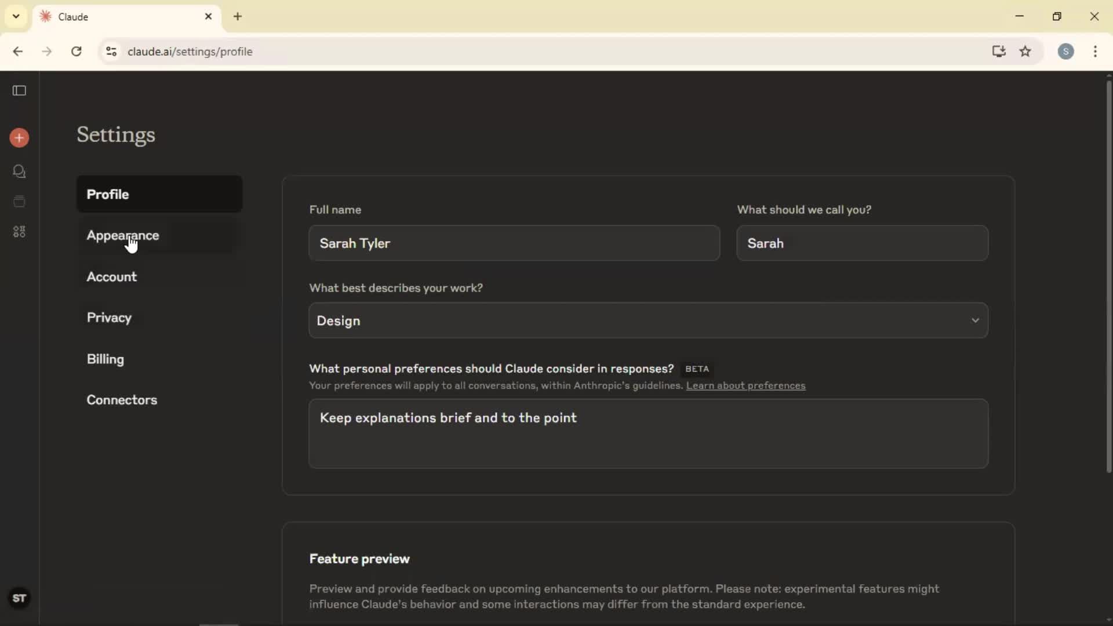1113x626 pixels.
Task: Open a new browser tab
Action: pyautogui.click(x=238, y=17)
